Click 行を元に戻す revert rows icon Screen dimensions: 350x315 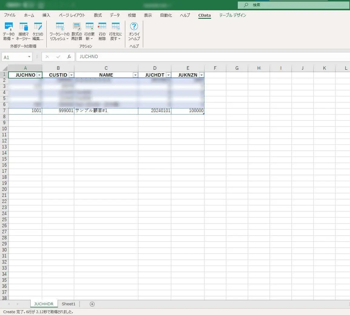[x=115, y=31]
